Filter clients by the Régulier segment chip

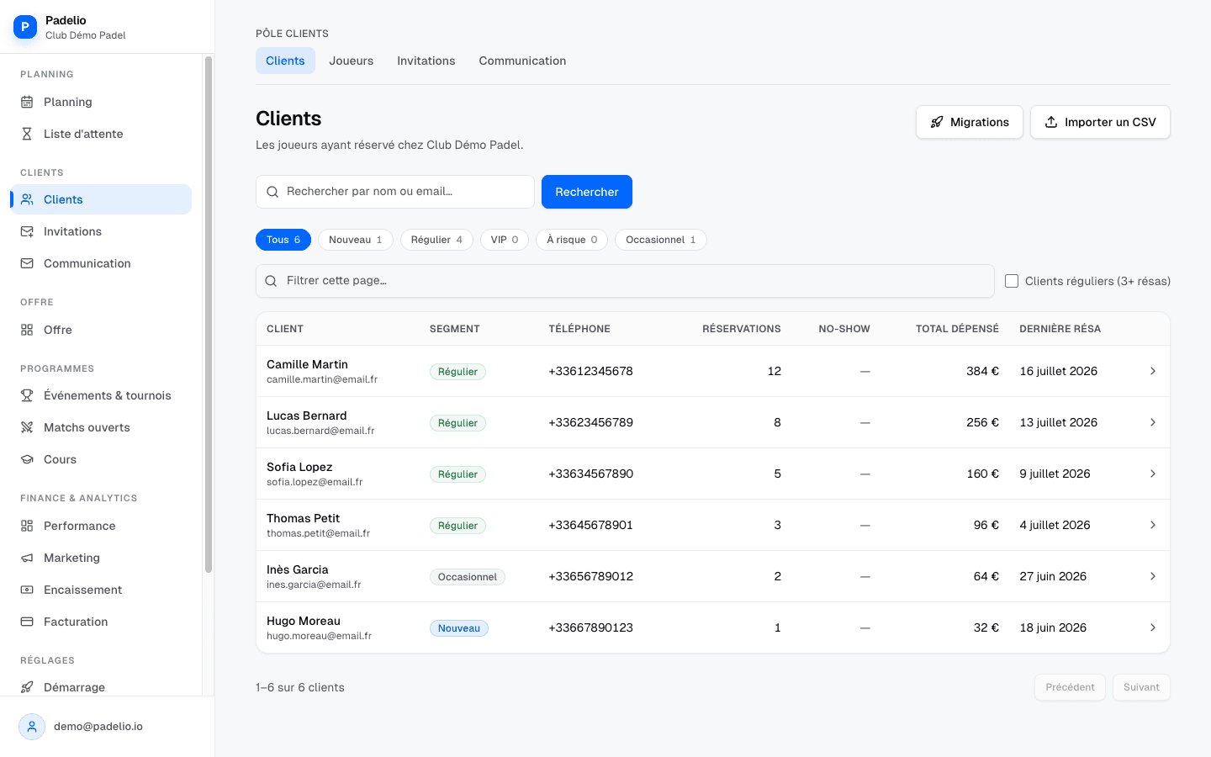pos(436,240)
